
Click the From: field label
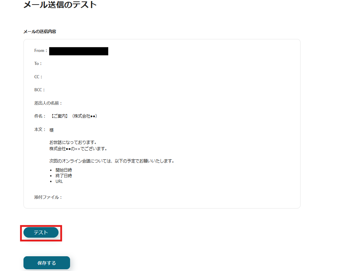(41, 51)
